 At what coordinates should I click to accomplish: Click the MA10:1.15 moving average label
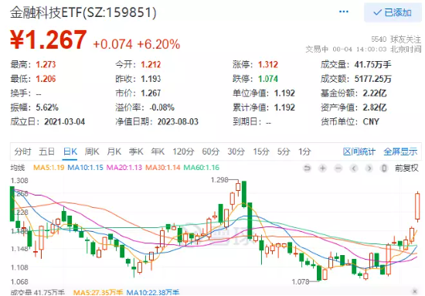(85, 168)
